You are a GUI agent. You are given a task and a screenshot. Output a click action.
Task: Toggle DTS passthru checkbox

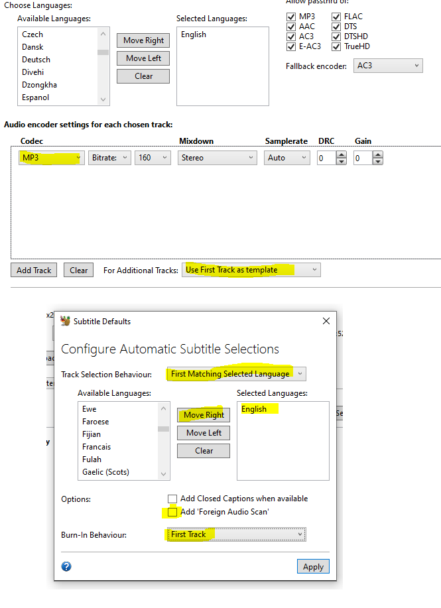click(x=336, y=27)
